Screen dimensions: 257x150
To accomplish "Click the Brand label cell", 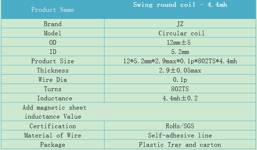I will [x=53, y=24].
